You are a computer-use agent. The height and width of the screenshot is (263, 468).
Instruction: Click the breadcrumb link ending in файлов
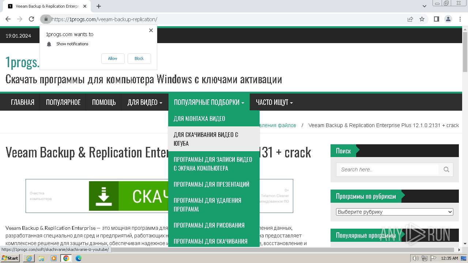click(278, 125)
